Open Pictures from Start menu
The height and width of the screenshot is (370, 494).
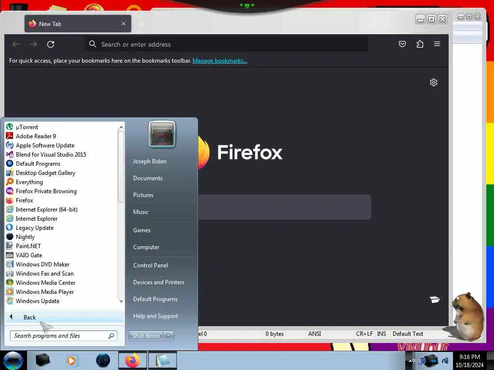(143, 195)
